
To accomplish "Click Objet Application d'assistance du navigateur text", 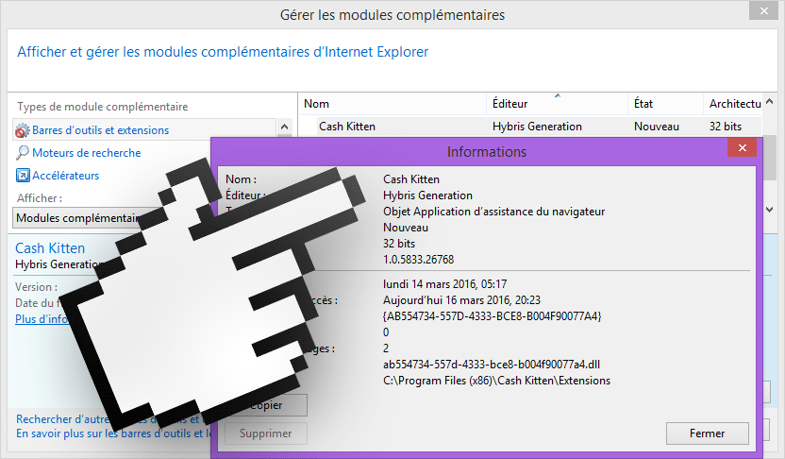I will tap(494, 212).
